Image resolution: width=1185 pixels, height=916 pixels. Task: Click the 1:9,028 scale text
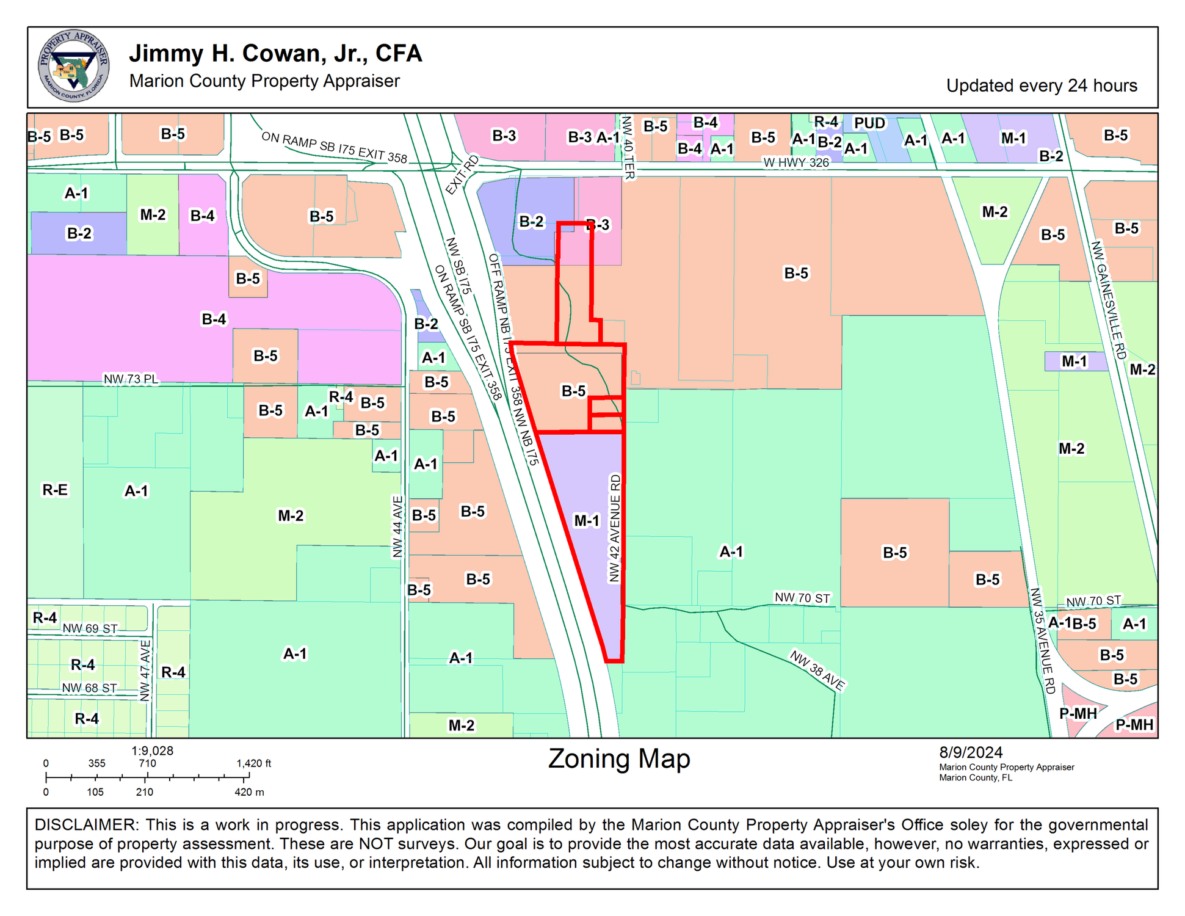(153, 751)
